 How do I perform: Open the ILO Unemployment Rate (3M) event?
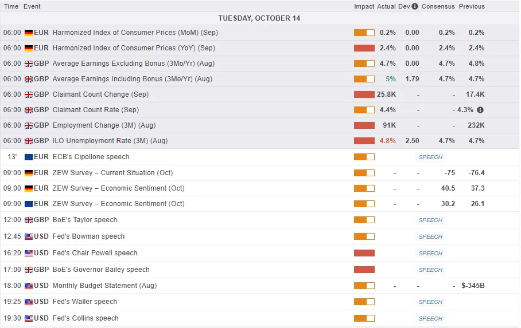pos(110,141)
